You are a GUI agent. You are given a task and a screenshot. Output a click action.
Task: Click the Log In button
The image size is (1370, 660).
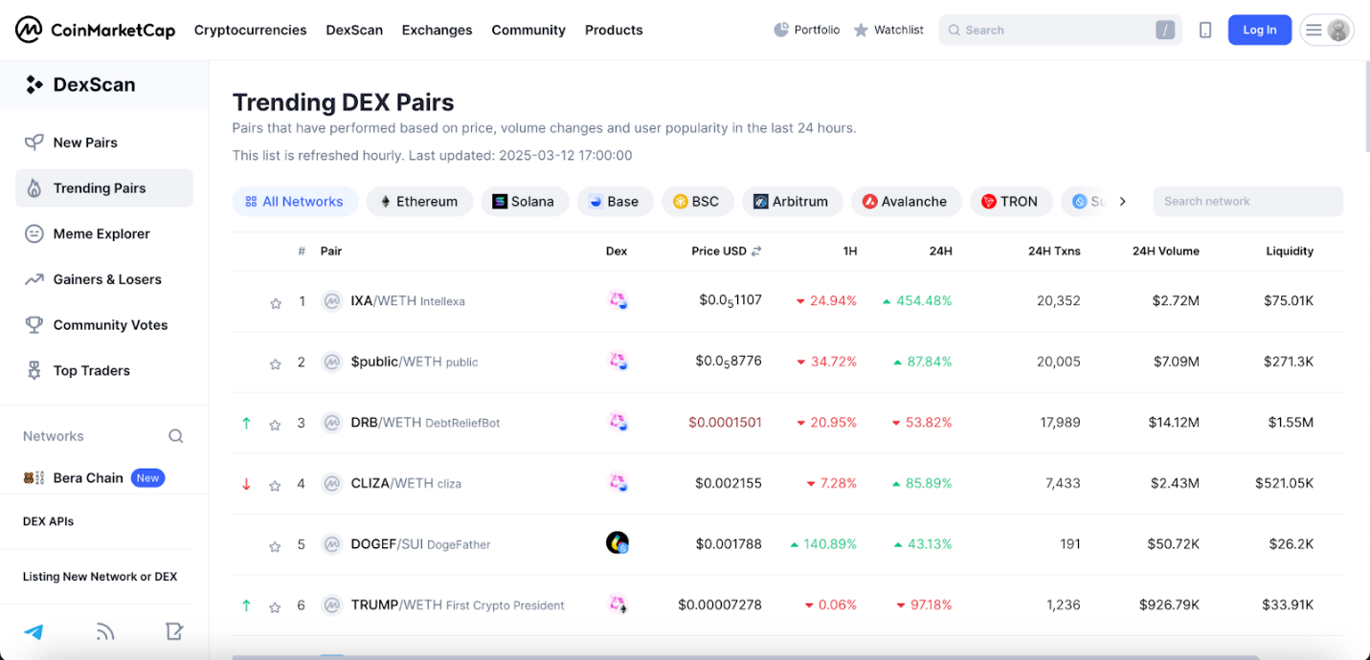1259,31
